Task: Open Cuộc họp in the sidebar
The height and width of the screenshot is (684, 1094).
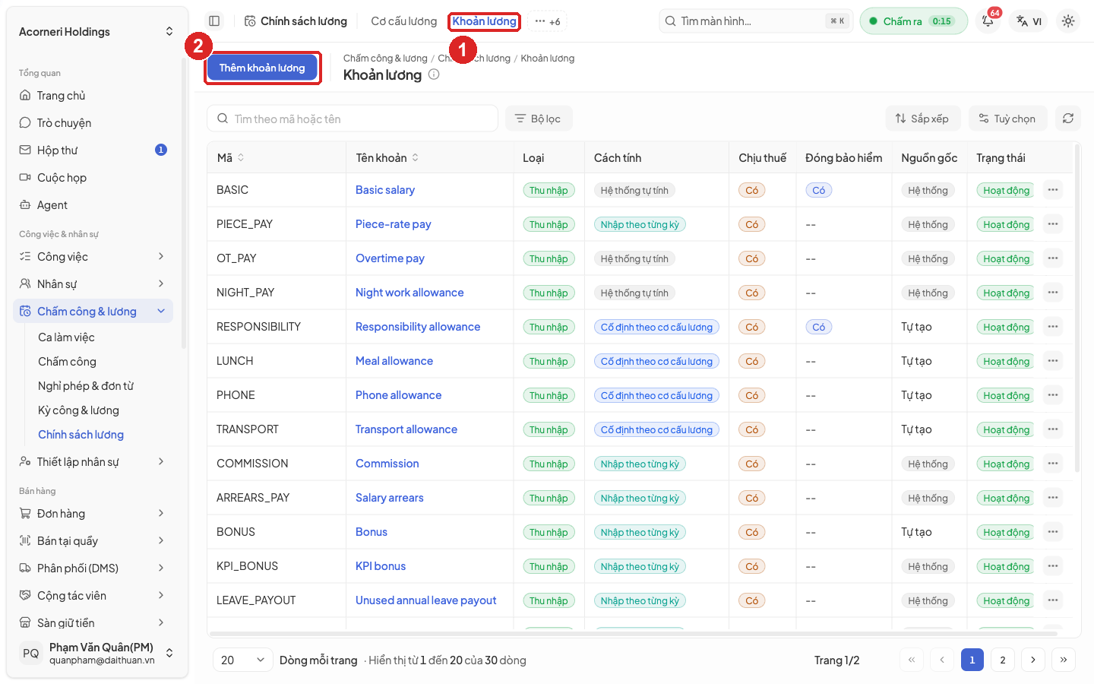Action: 93,178
